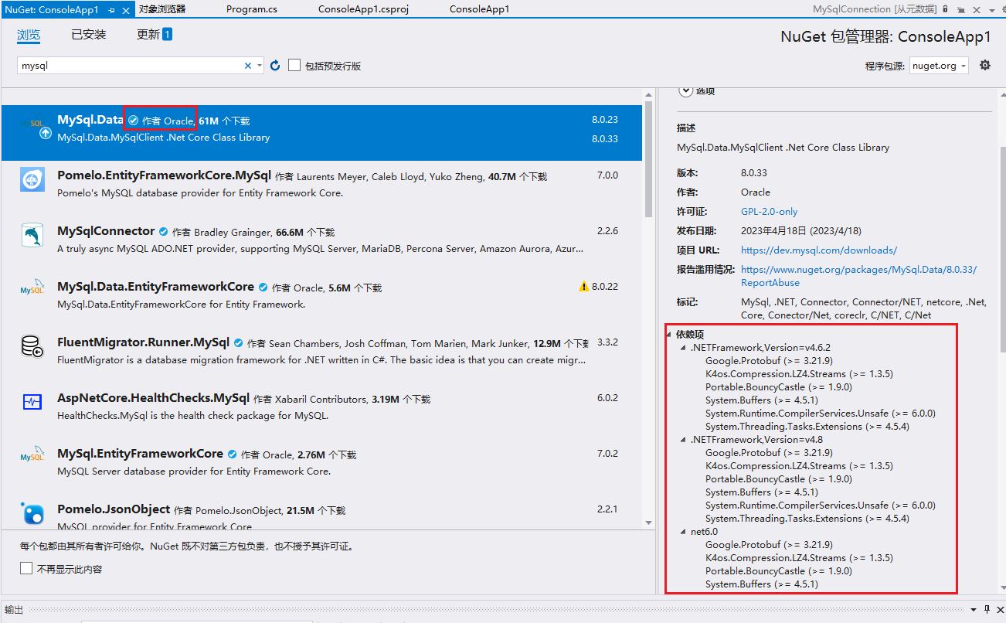
Task: Click verified badge beside MySql.EntityFrameworkCore
Action: tap(232, 454)
